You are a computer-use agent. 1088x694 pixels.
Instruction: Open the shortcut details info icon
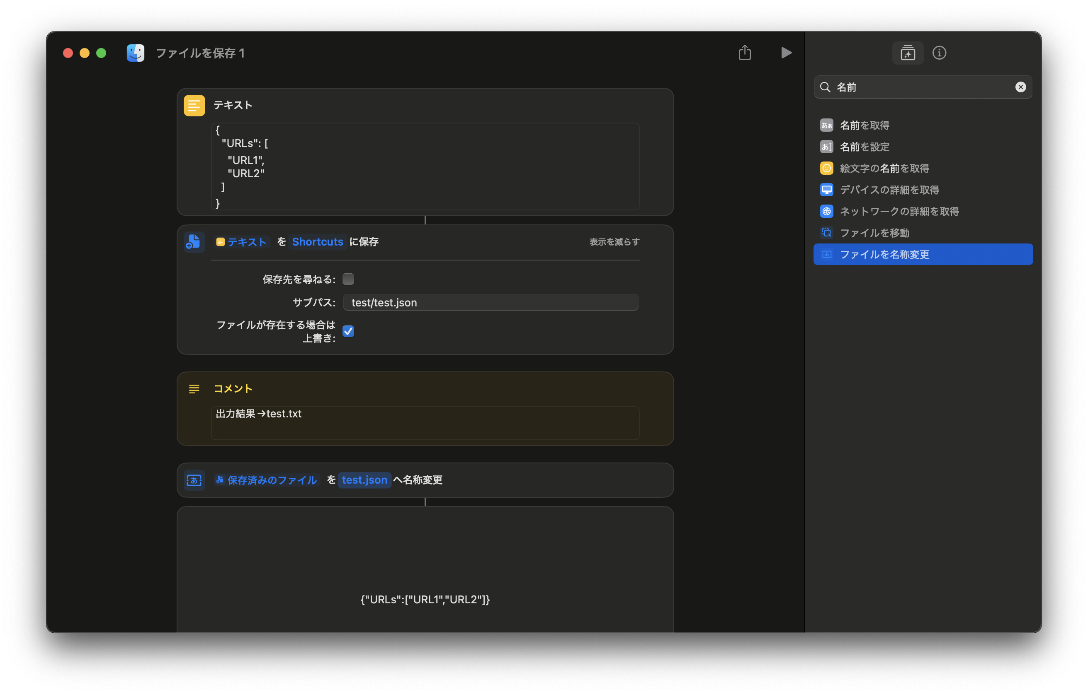click(x=939, y=53)
